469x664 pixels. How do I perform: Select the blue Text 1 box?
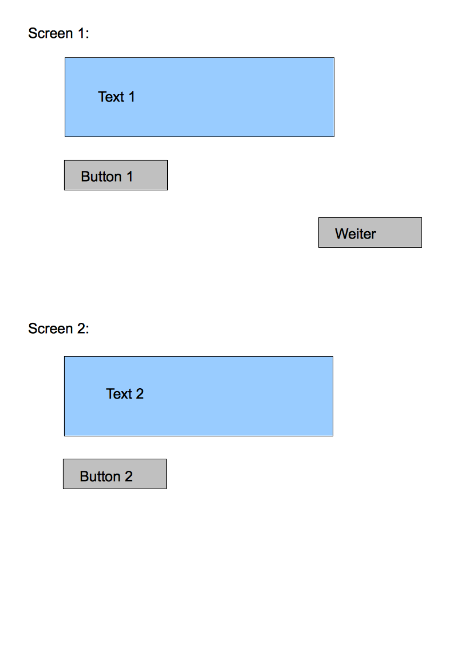[x=199, y=97]
